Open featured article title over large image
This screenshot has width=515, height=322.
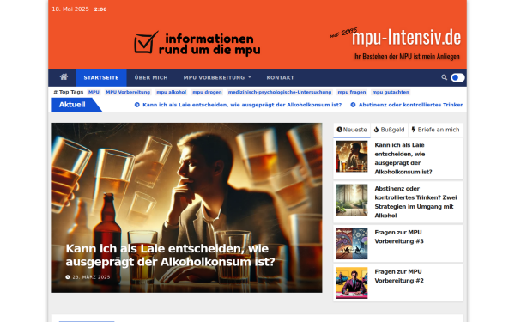(170, 255)
